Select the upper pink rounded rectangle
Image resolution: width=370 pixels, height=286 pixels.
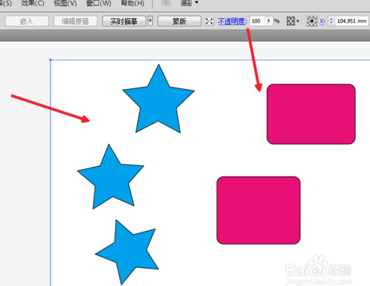(x=311, y=114)
